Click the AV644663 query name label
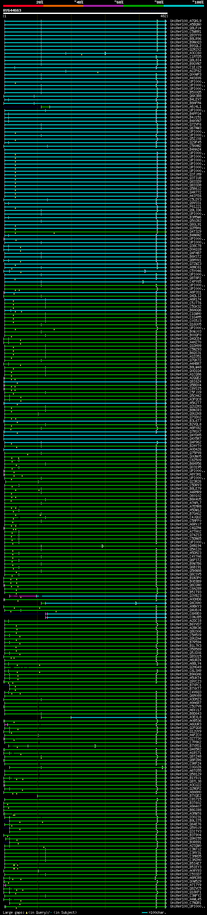207x915 pixels. [x=12, y=10]
